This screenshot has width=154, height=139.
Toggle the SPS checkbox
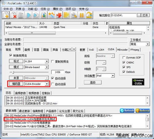pyautogui.click(x=124, y=67)
